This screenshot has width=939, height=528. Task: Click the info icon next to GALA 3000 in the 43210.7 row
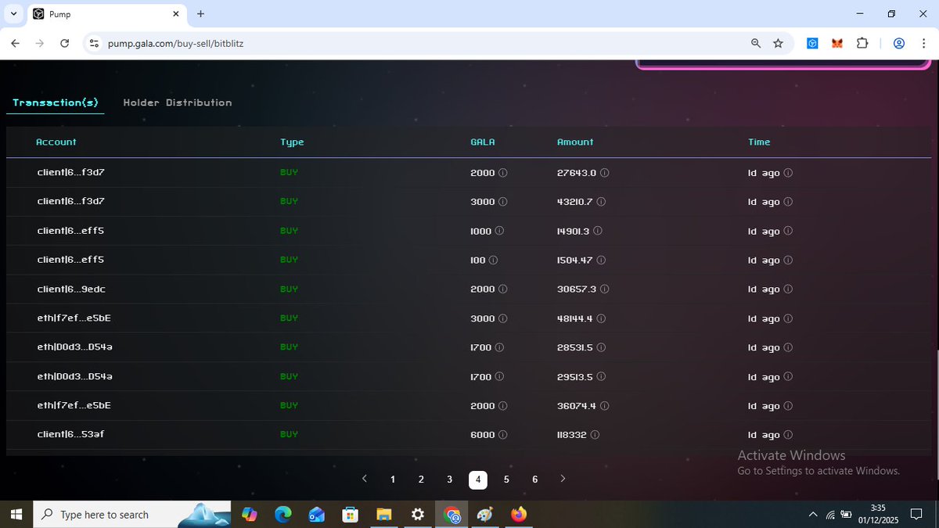coord(503,202)
